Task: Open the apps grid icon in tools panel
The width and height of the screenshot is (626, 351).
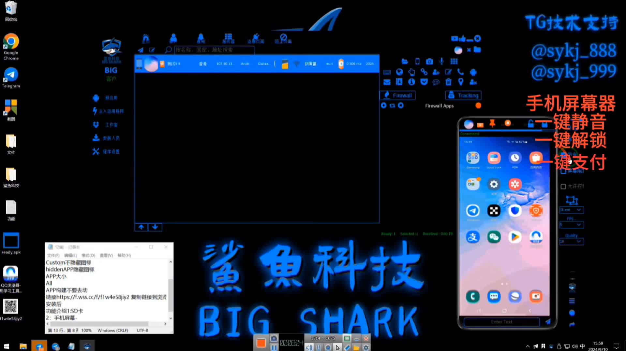Action: (x=454, y=61)
